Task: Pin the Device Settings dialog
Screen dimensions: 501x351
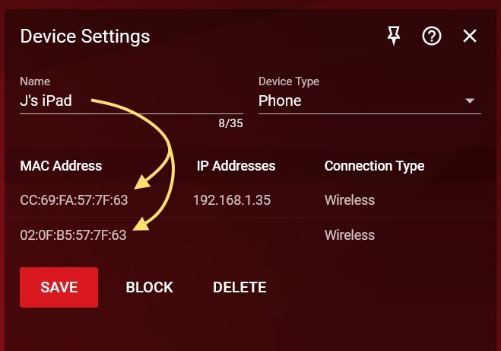Action: point(394,36)
